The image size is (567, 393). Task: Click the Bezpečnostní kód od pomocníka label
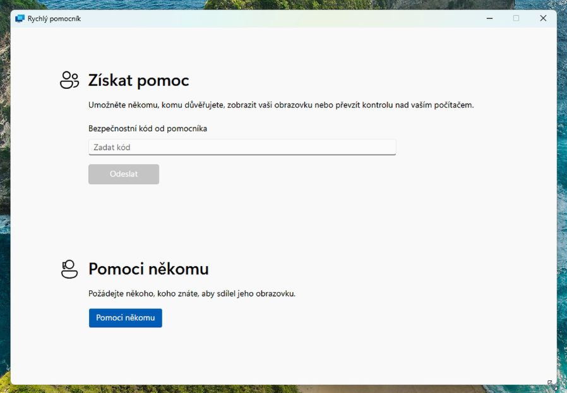148,129
